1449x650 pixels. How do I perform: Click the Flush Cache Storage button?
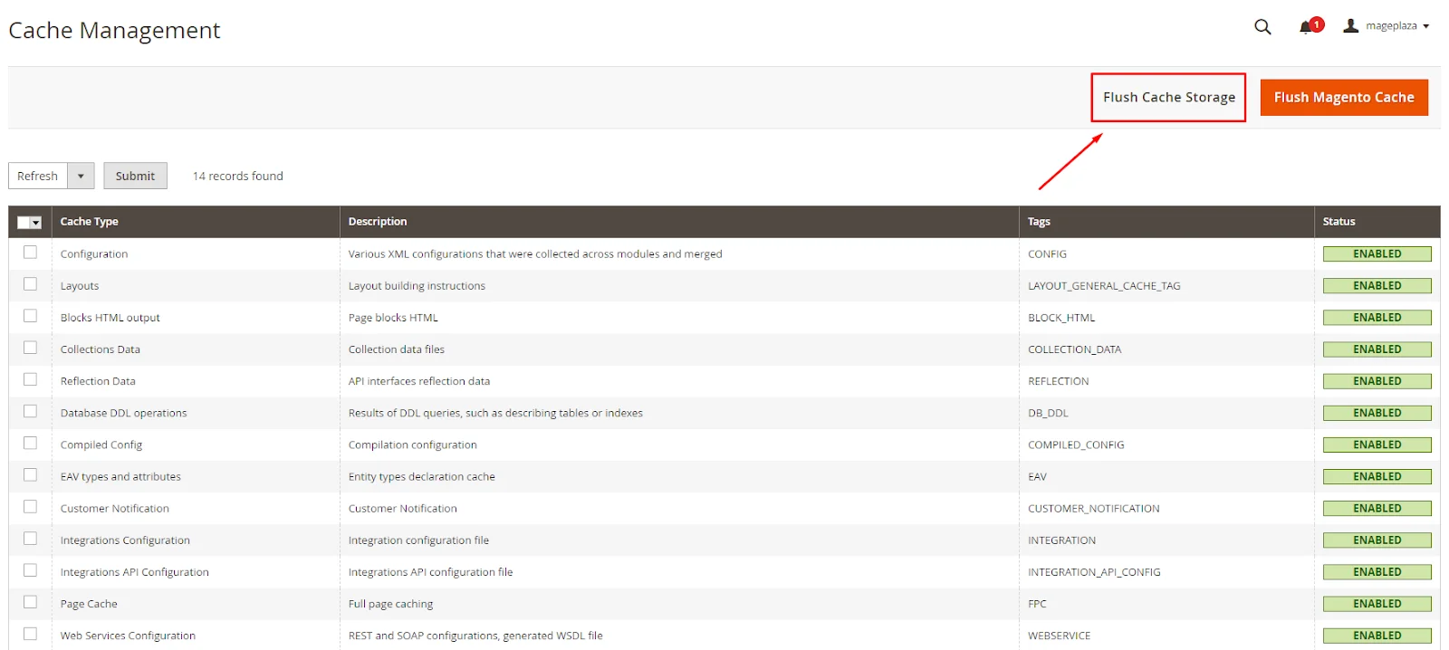coord(1168,97)
